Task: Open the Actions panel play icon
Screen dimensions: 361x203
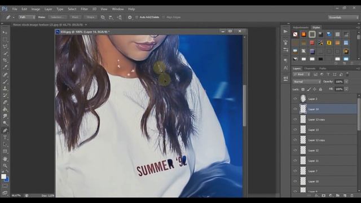Action: tap(285, 32)
